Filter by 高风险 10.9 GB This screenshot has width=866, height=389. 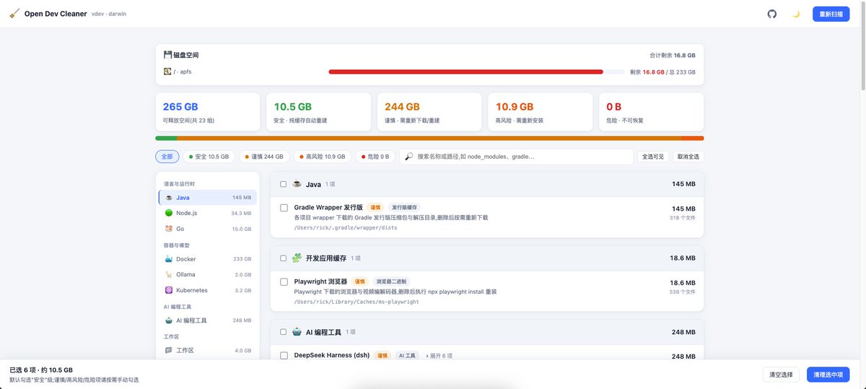323,157
